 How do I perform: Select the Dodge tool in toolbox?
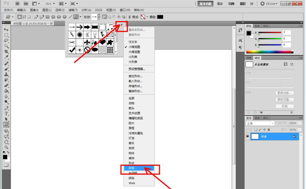pos(6,102)
